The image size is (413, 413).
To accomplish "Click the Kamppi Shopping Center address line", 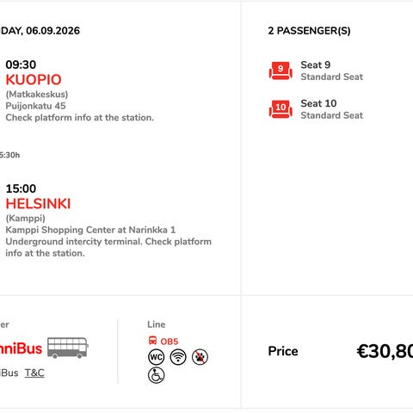I will pos(90,230).
